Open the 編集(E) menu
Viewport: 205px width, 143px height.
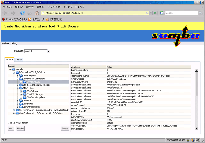click(19, 7)
